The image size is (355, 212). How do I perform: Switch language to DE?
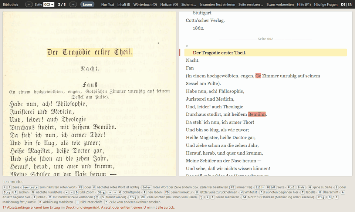pyautogui.click(x=343, y=4)
